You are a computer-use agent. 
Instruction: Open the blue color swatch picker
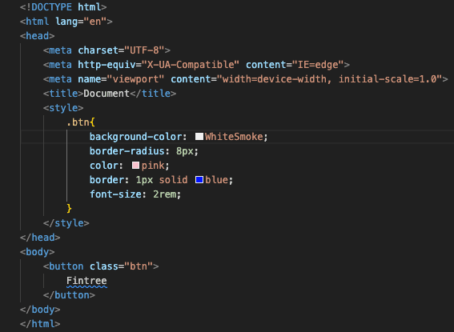point(199,180)
